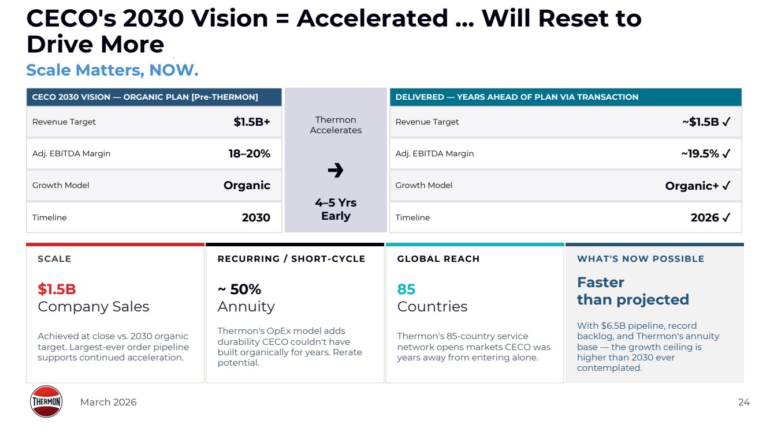Click the teal 85 countries number
This screenshot has height=432, width=770.
coord(406,289)
